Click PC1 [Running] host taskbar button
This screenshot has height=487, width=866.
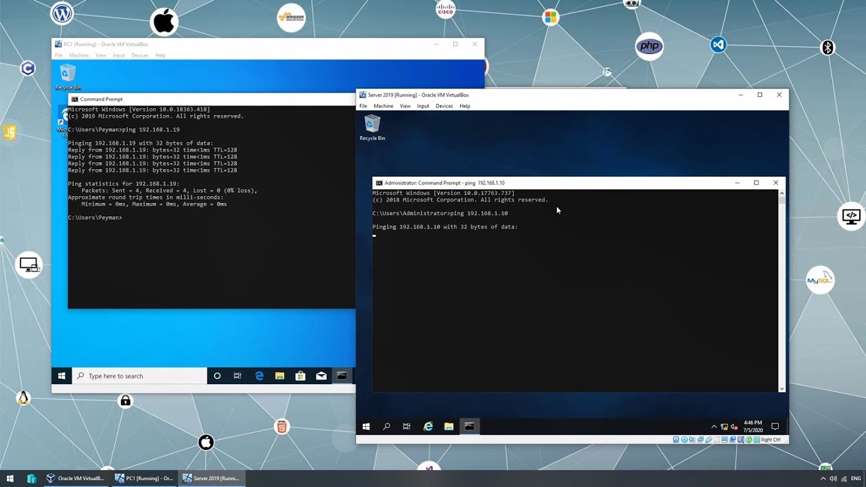click(x=143, y=478)
